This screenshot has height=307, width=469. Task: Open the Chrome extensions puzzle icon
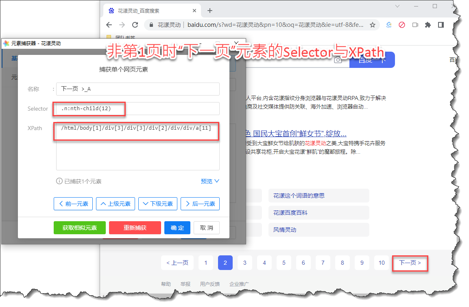(428, 25)
